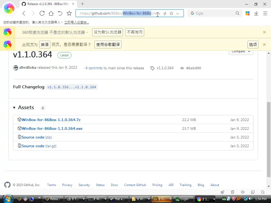Image resolution: width=271 pixels, height=203 pixels.
Task: Open the Docs footer link
Action: (114, 185)
